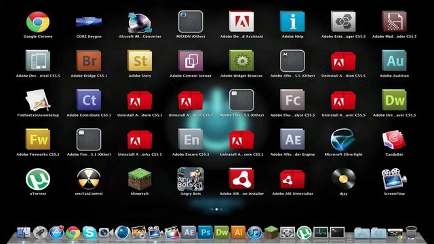Open the App Store from the Dock
This screenshot has height=244, width=434.
(56, 232)
